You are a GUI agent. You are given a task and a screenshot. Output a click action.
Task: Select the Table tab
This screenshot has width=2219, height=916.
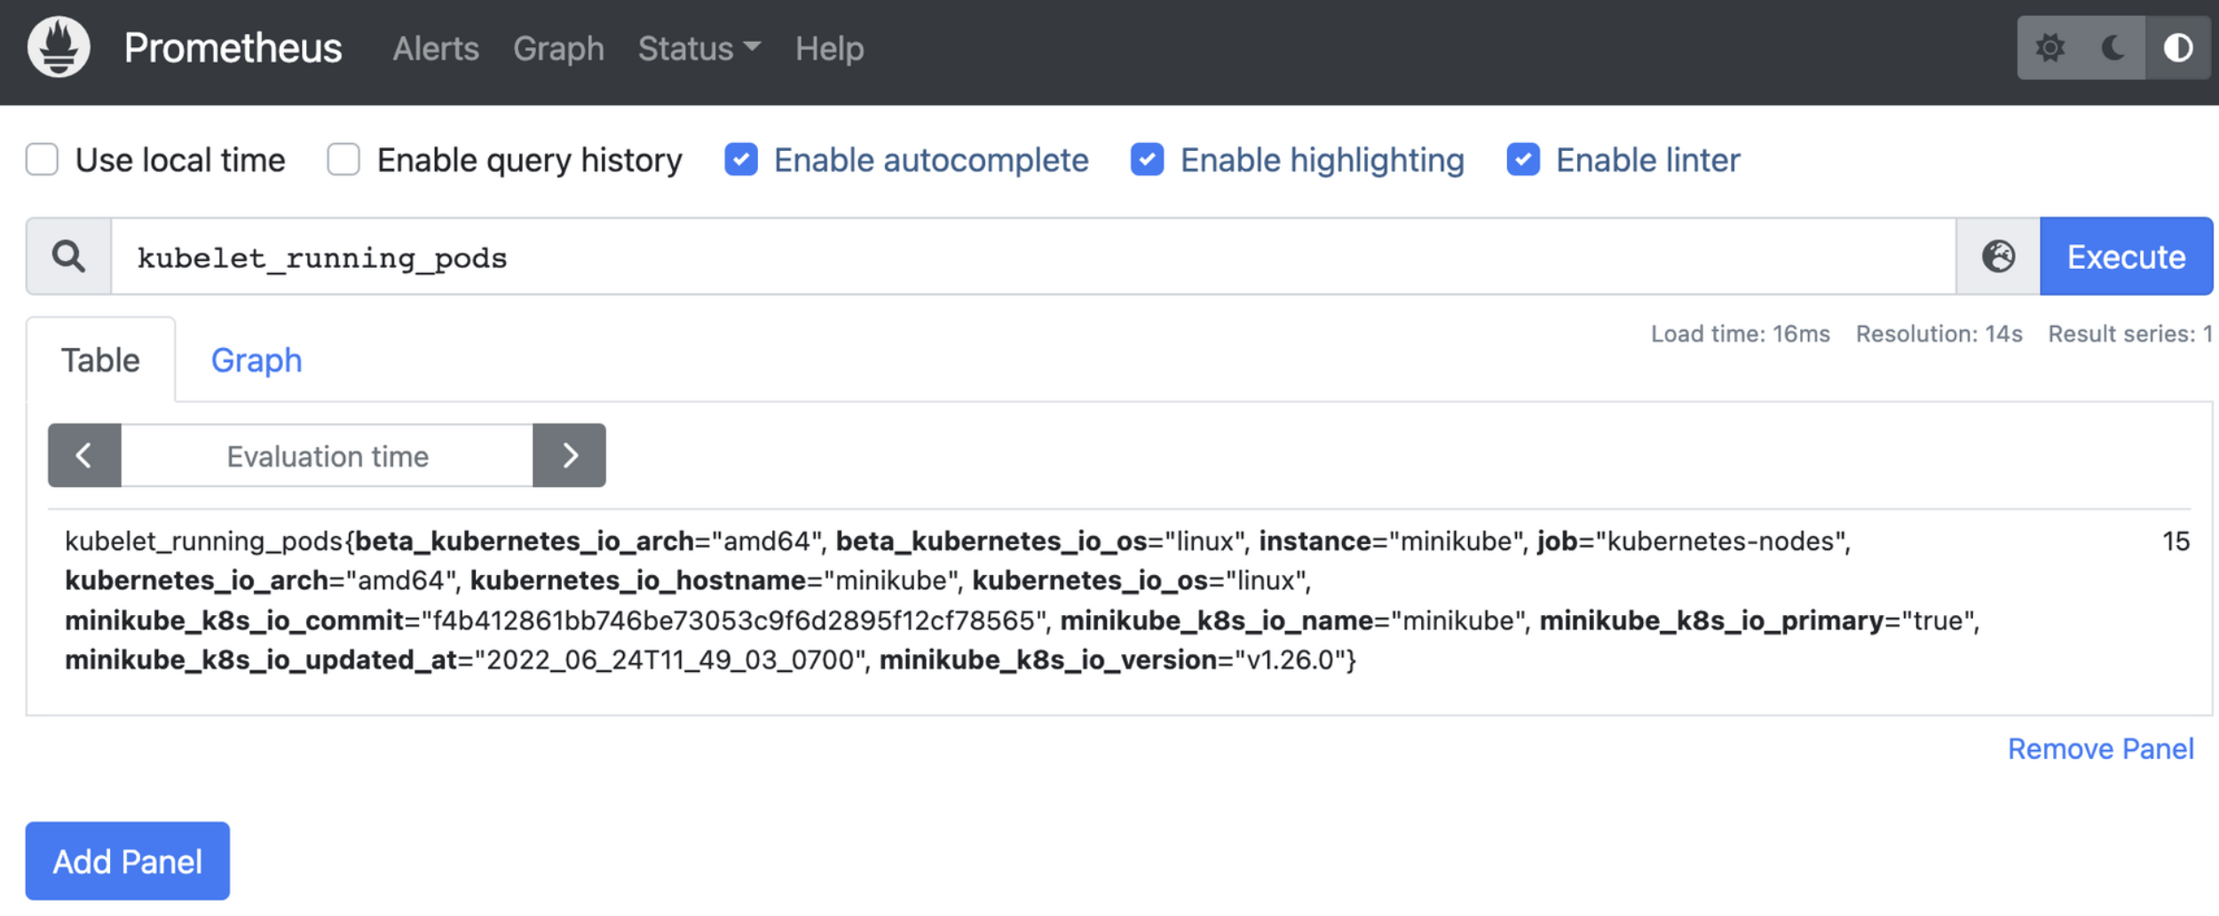(x=100, y=360)
